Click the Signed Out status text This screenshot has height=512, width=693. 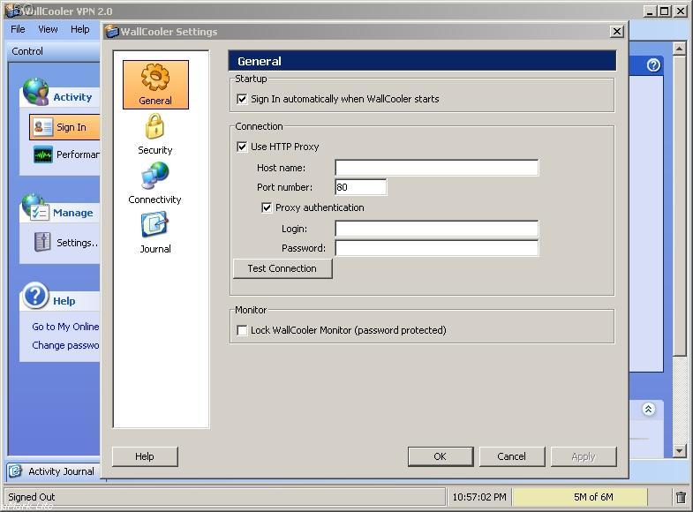pyautogui.click(x=32, y=497)
